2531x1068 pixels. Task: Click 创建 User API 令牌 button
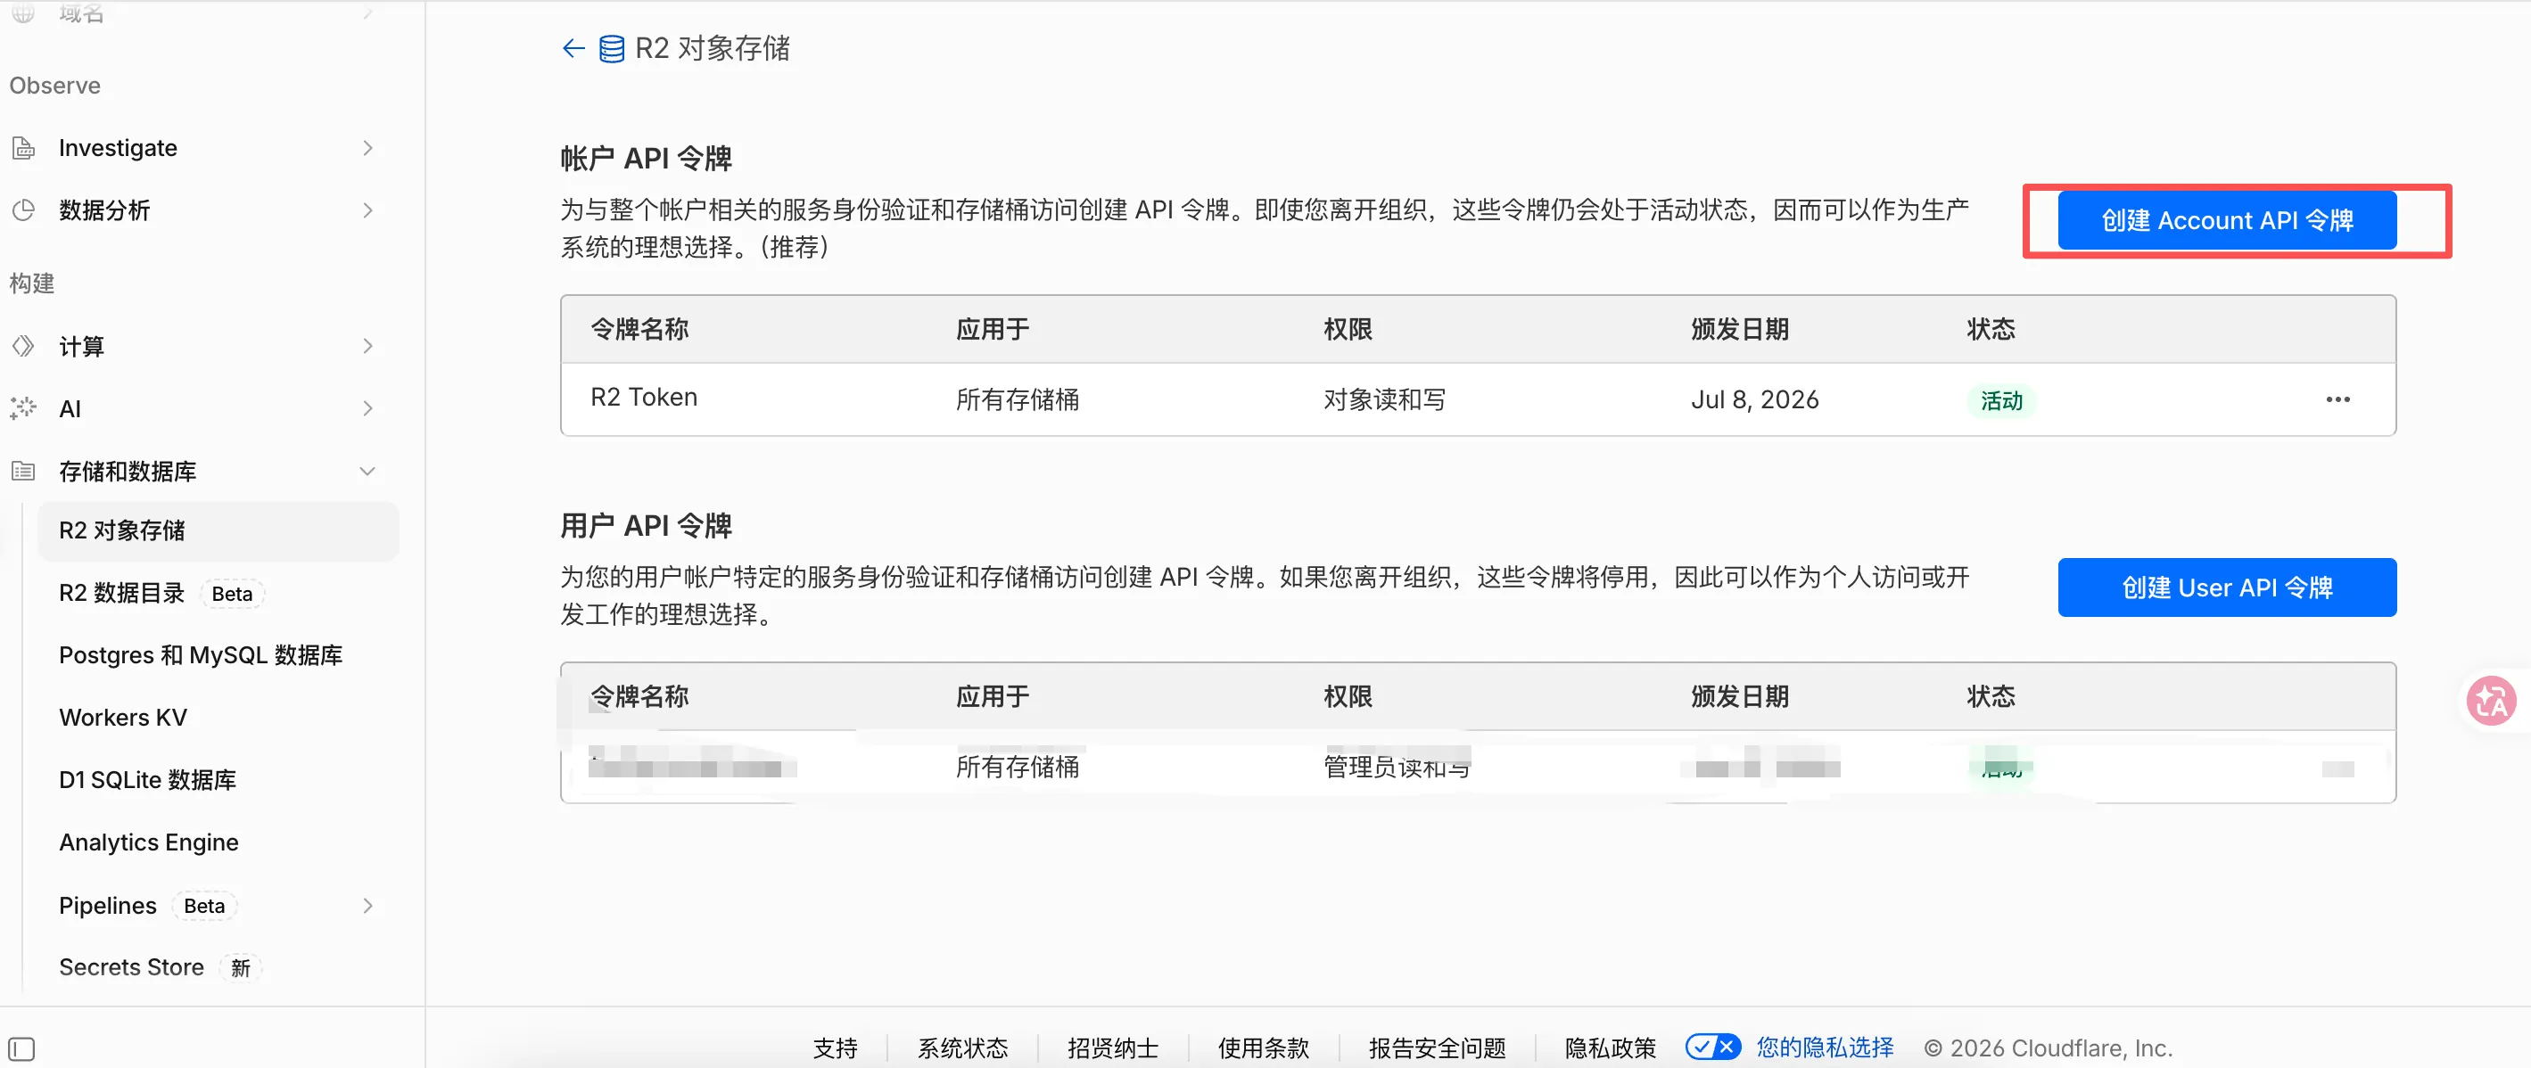click(2226, 587)
